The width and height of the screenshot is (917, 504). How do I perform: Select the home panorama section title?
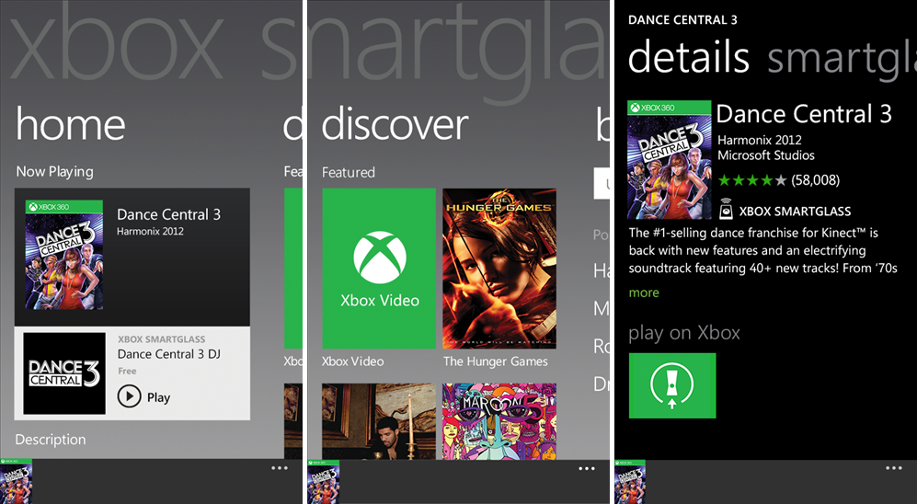click(70, 124)
